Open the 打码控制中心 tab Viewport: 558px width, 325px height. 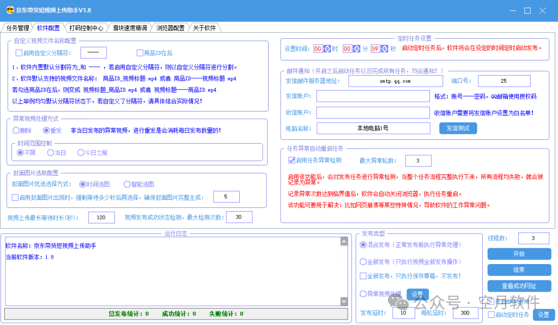point(86,28)
